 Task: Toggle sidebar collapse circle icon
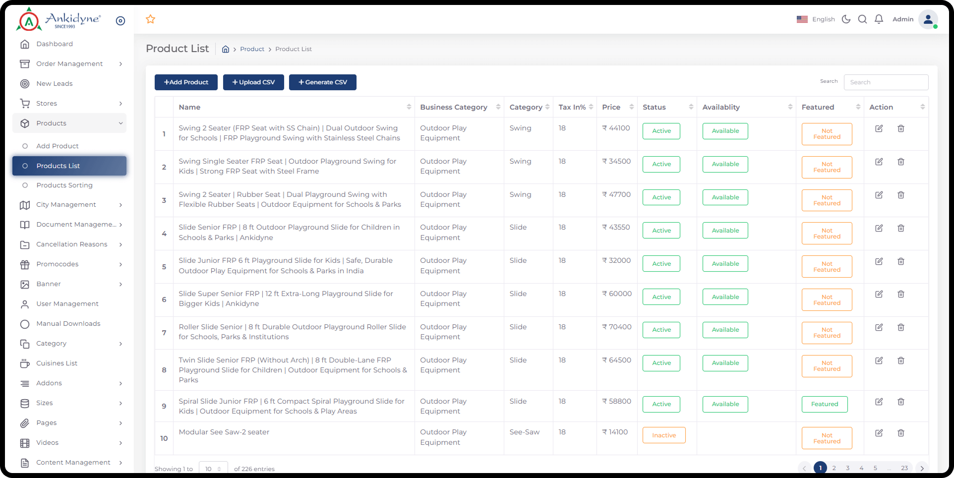[120, 21]
